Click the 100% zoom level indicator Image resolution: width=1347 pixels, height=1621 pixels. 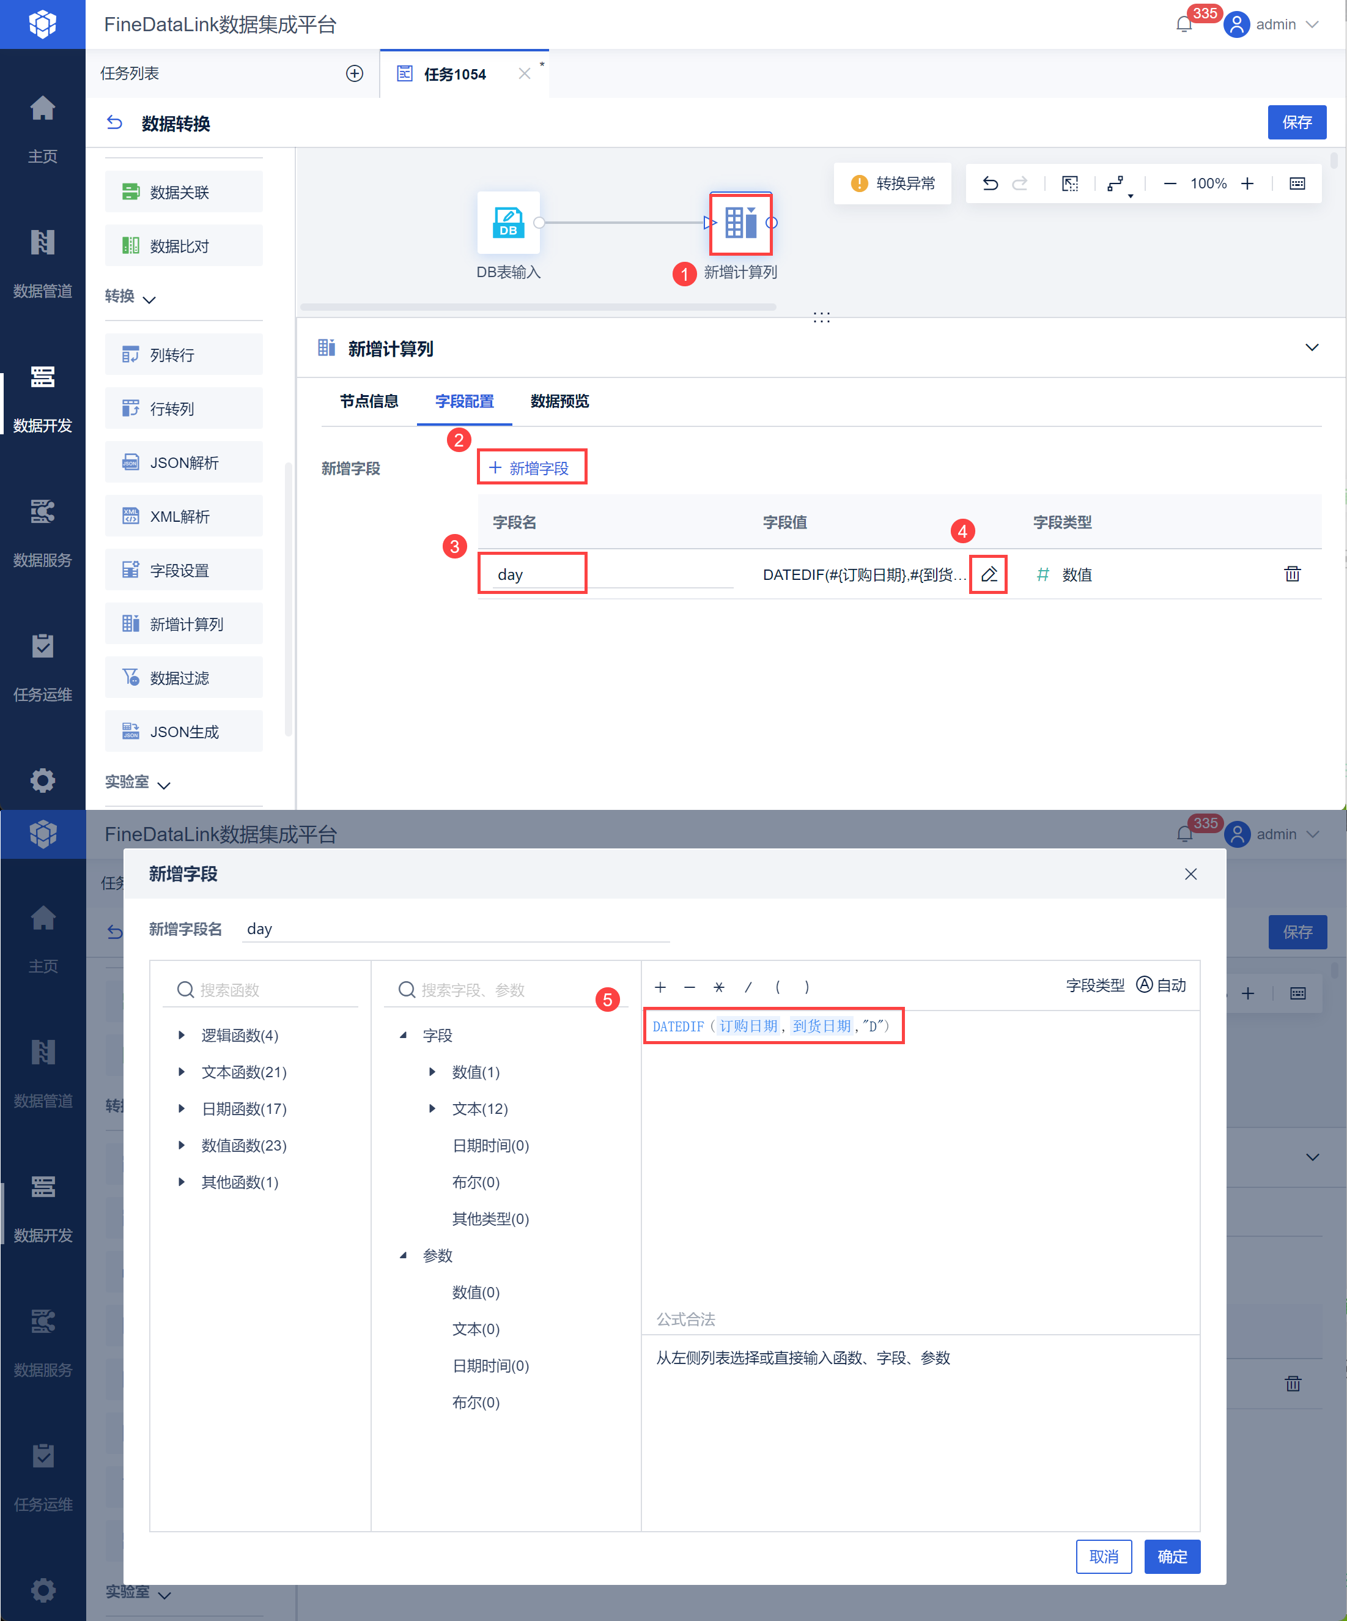click(1208, 184)
